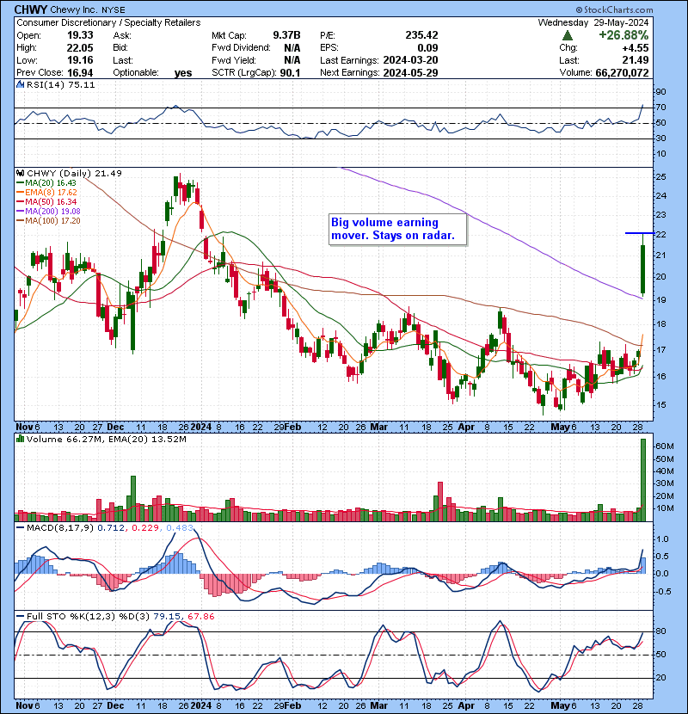Click the Volume 66.27M, EMA(20) 13.52M label
The image size is (688, 714).
[106, 440]
